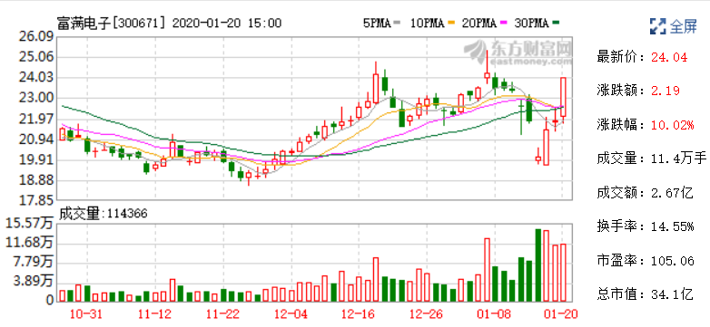The width and height of the screenshot is (710, 327).
Task: Click the 12-26 date axis label
Action: (x=426, y=313)
